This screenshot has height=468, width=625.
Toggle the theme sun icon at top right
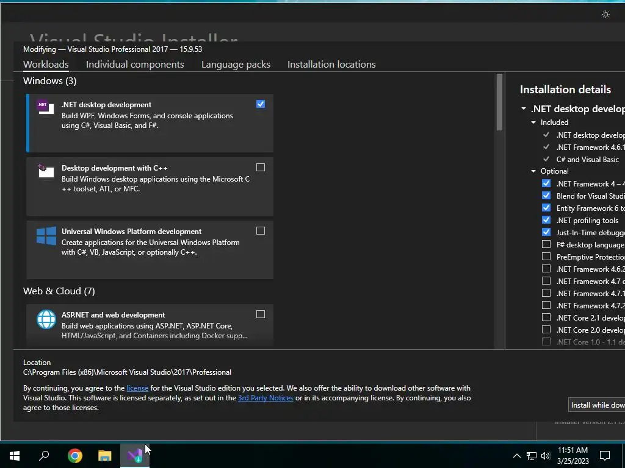[x=605, y=15]
